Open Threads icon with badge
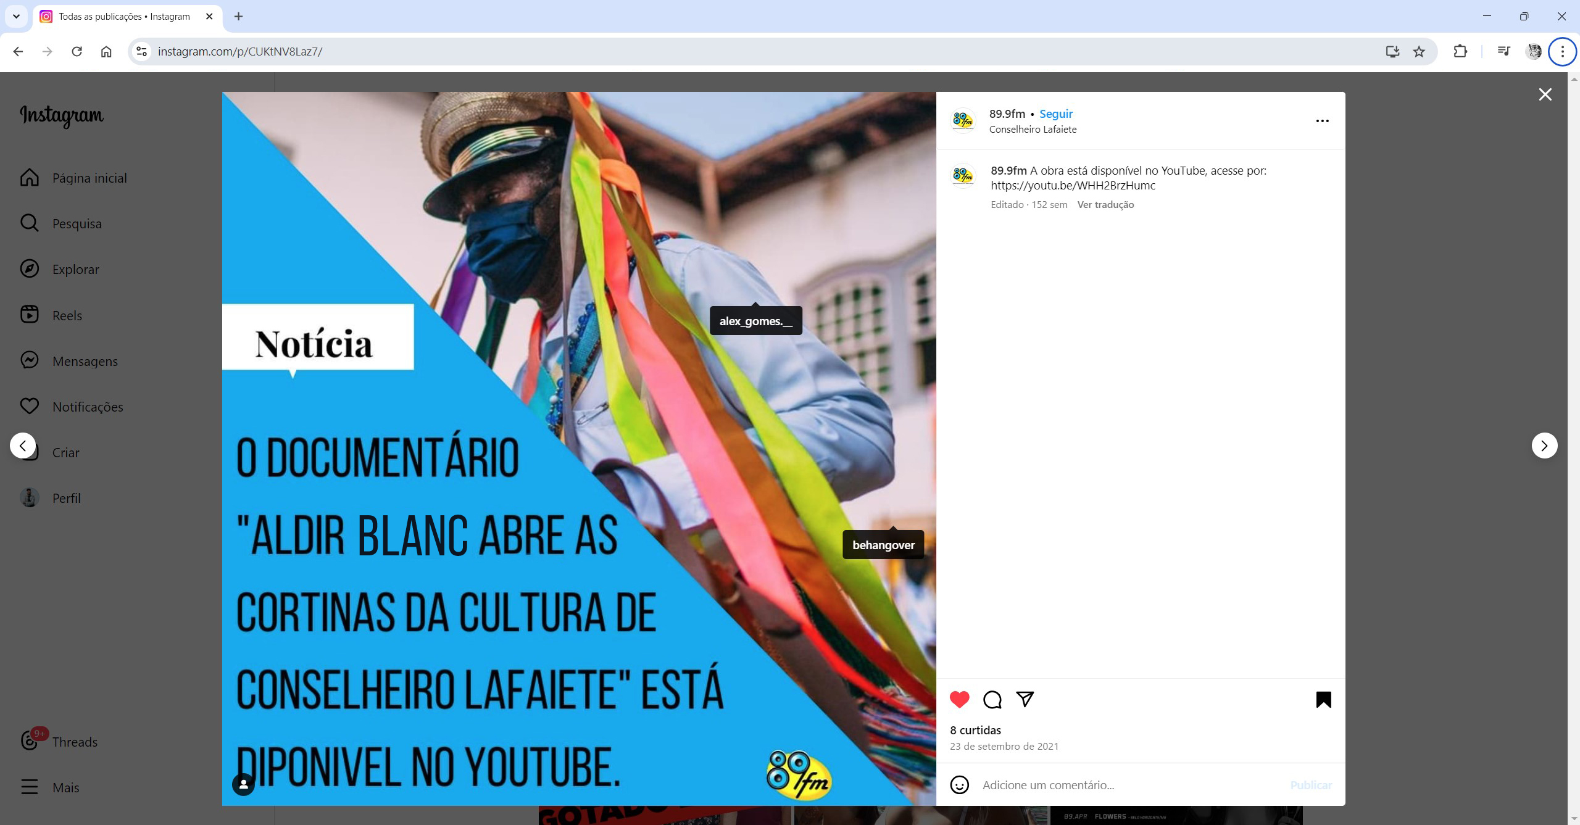Viewport: 1580px width, 825px height. [x=30, y=740]
